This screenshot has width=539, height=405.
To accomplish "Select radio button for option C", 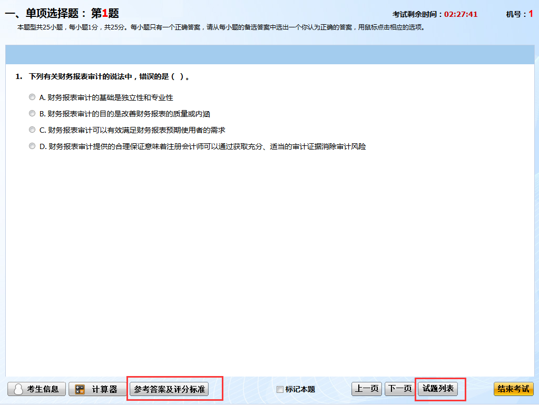I will pyautogui.click(x=32, y=130).
